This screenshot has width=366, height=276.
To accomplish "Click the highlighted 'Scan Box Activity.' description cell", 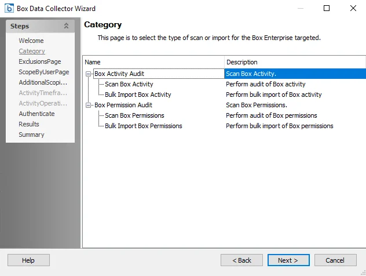I will pos(295,74).
